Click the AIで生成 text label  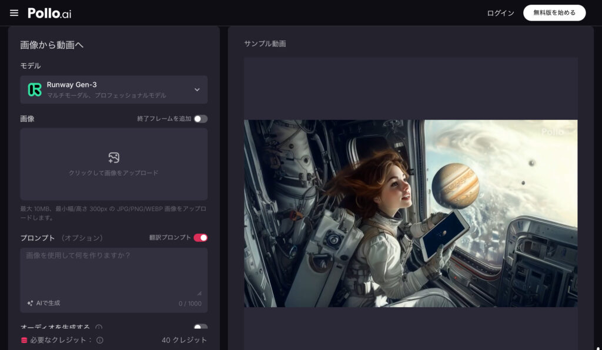tap(48, 303)
